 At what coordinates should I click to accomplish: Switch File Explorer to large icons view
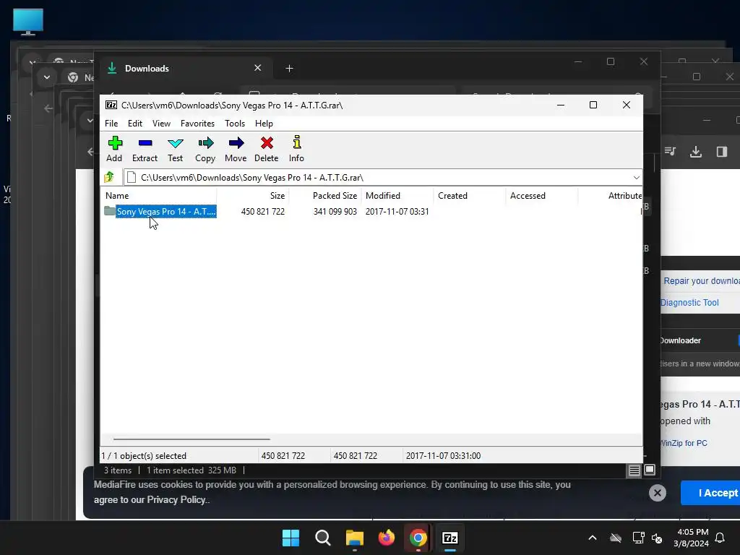tap(650, 470)
